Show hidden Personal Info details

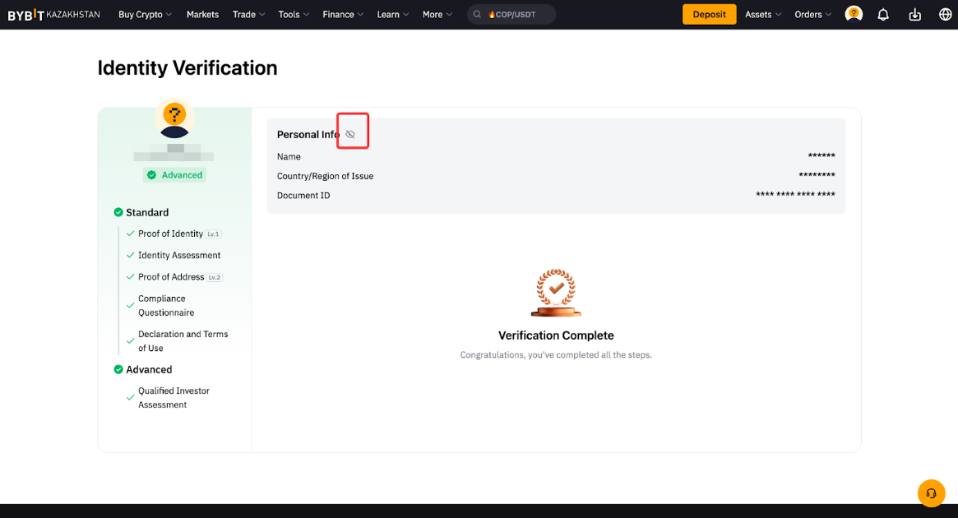[x=350, y=134]
